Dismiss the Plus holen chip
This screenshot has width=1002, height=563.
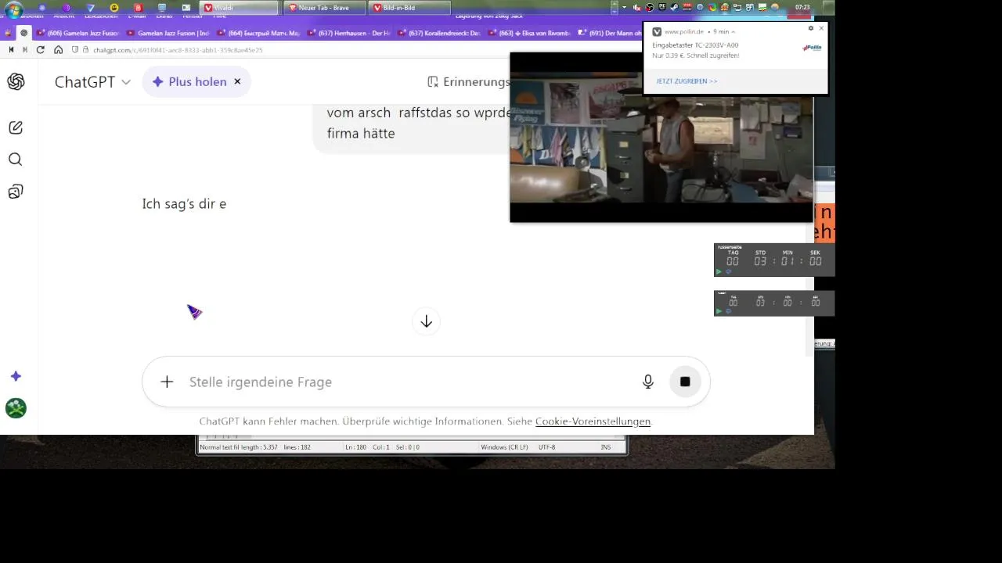coord(237,81)
